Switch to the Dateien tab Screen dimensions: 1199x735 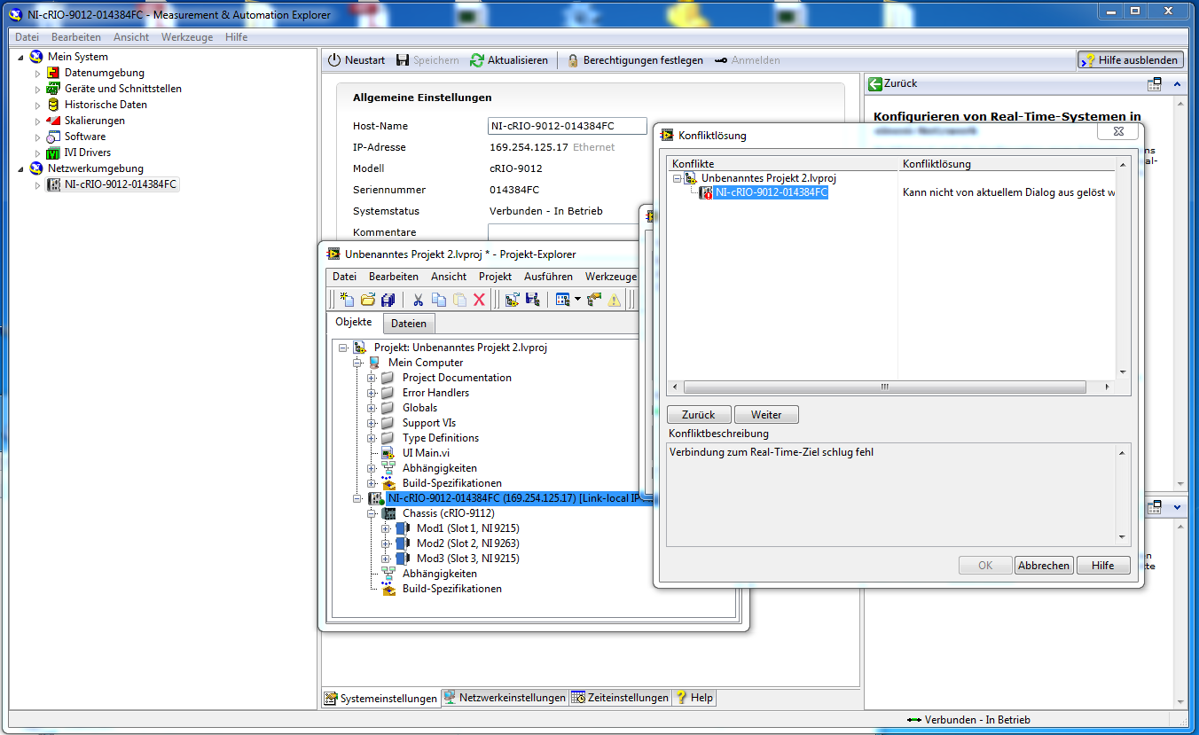click(x=409, y=324)
